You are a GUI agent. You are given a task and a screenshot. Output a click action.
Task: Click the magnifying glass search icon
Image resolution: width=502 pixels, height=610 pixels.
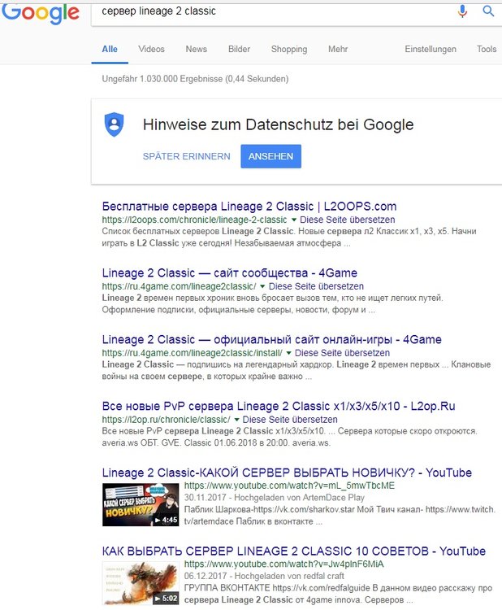488,11
